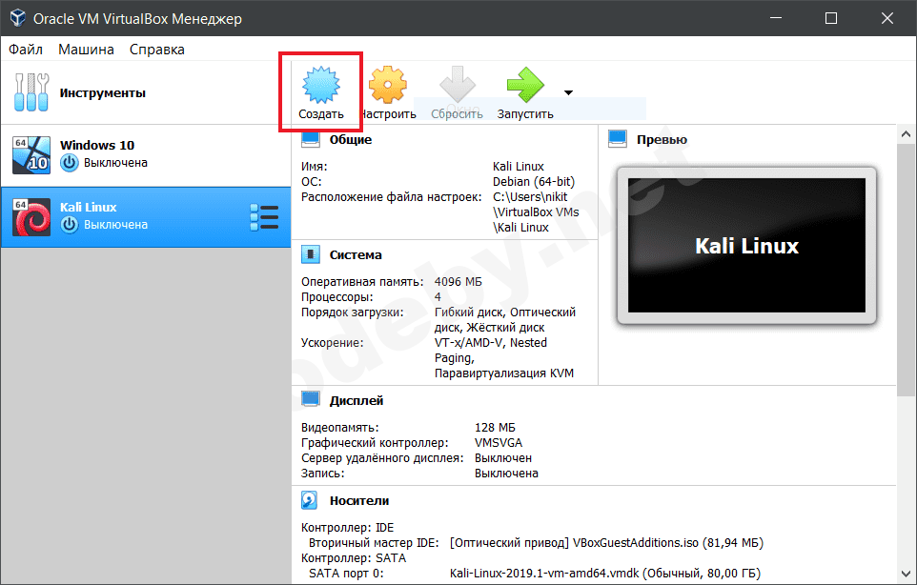
Task: Click Kali Linux power state icon
Action: [69, 225]
